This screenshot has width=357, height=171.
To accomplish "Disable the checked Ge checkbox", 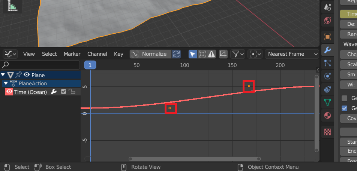I will (345, 108).
